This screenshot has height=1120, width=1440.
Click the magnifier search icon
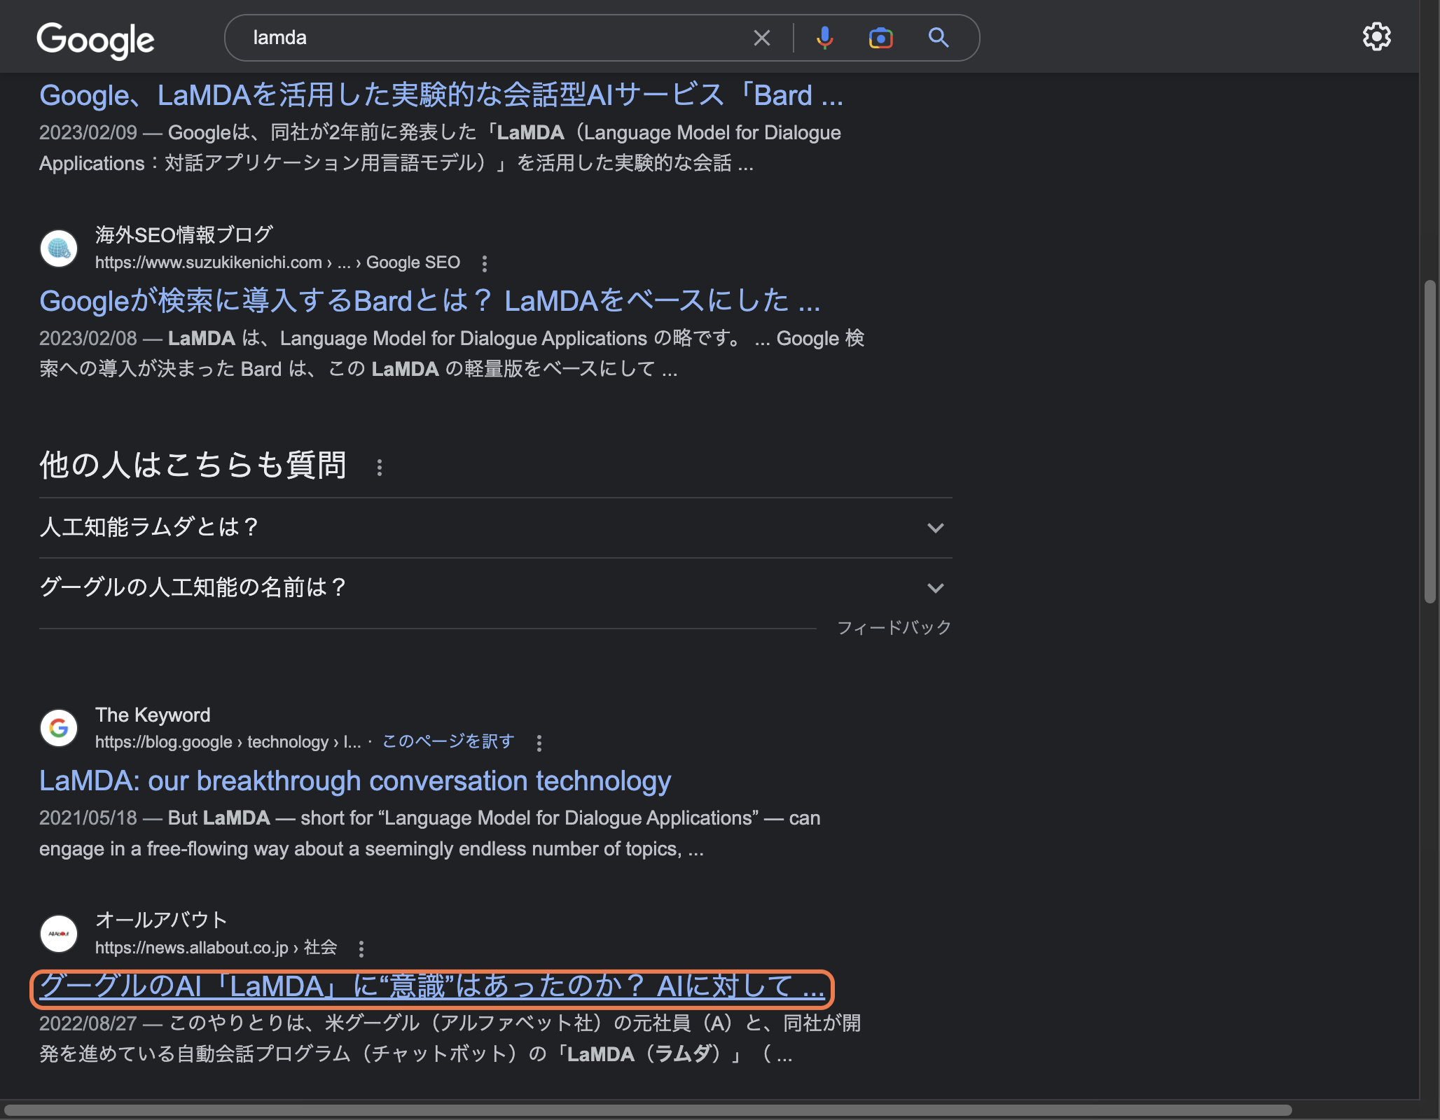pyautogui.click(x=939, y=38)
